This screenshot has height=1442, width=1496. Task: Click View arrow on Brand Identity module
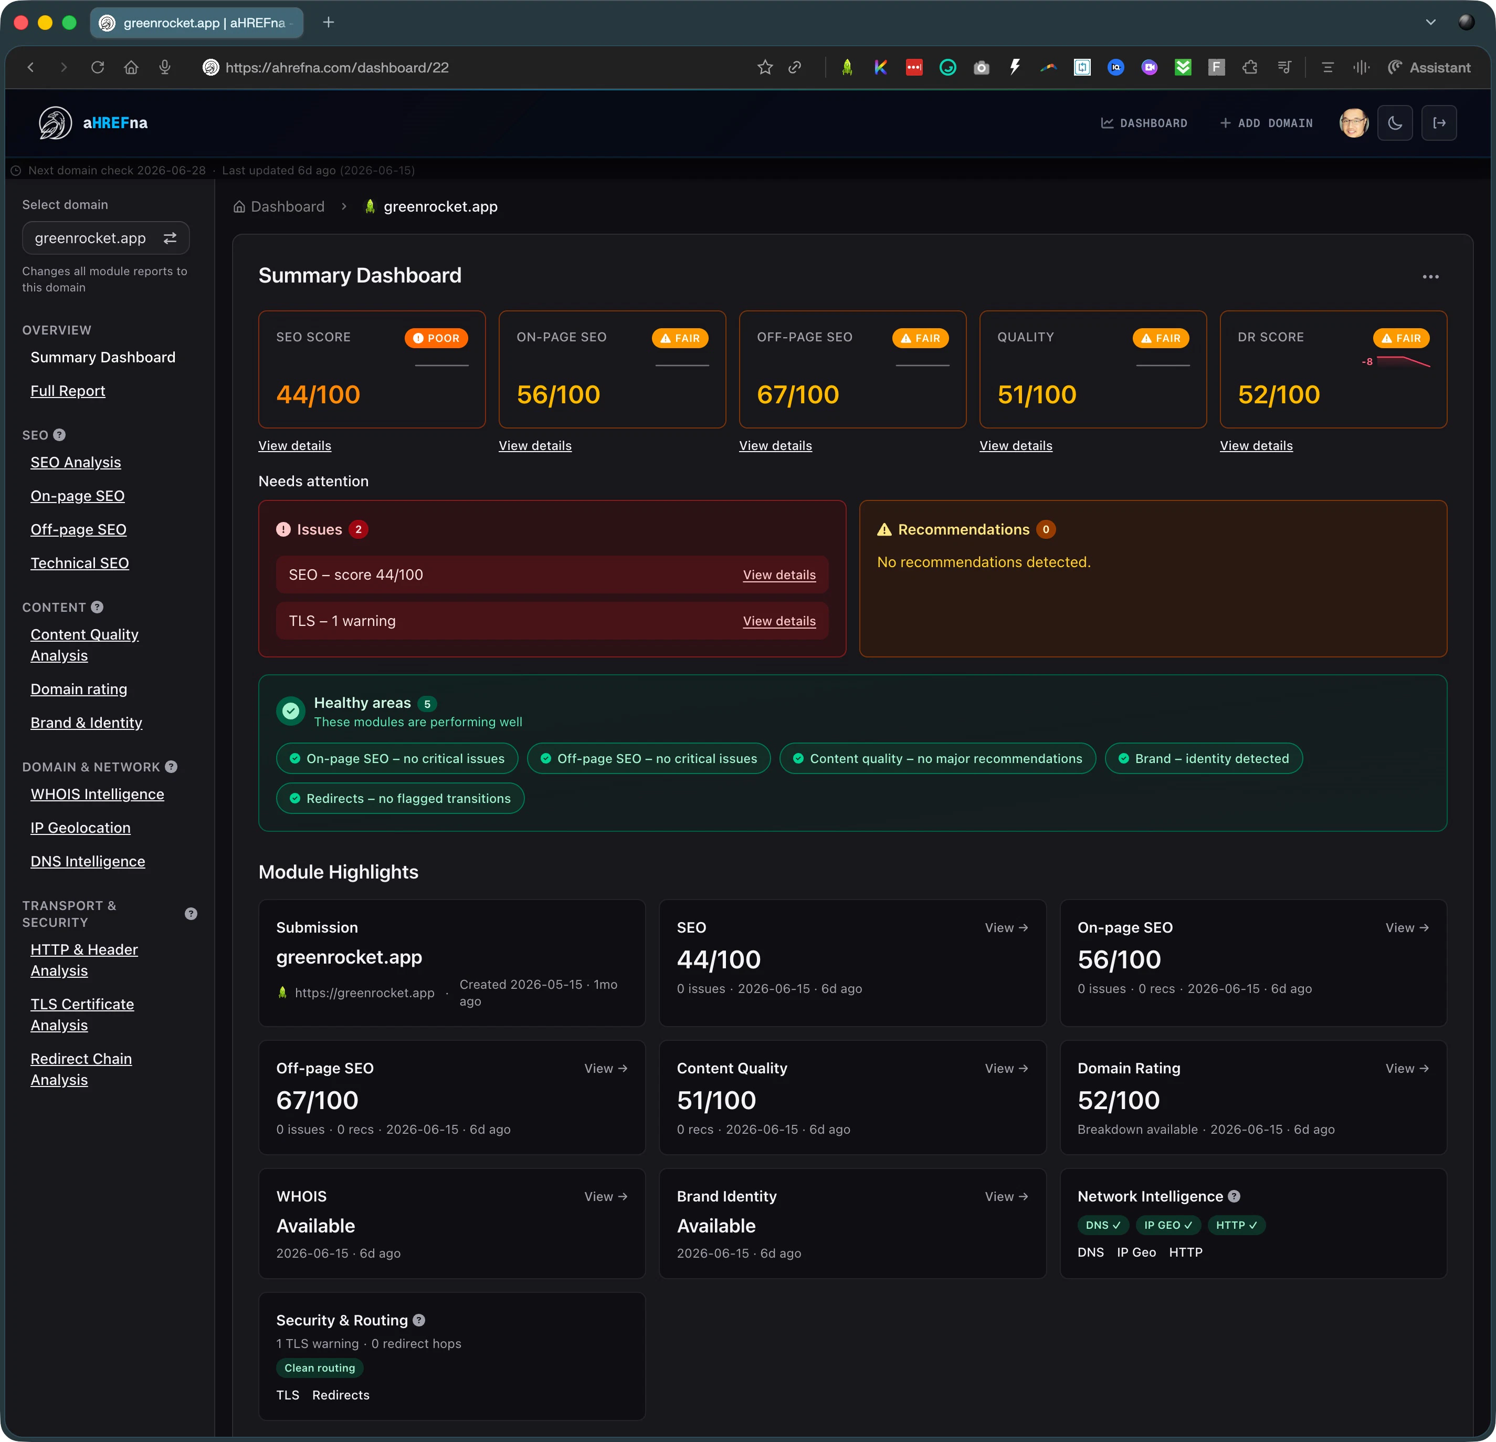click(1006, 1197)
